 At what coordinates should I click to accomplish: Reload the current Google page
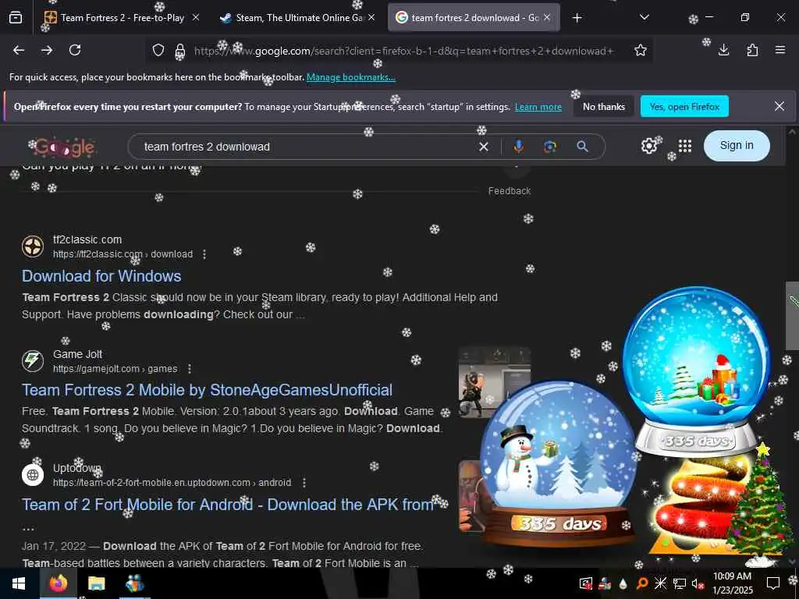click(75, 50)
